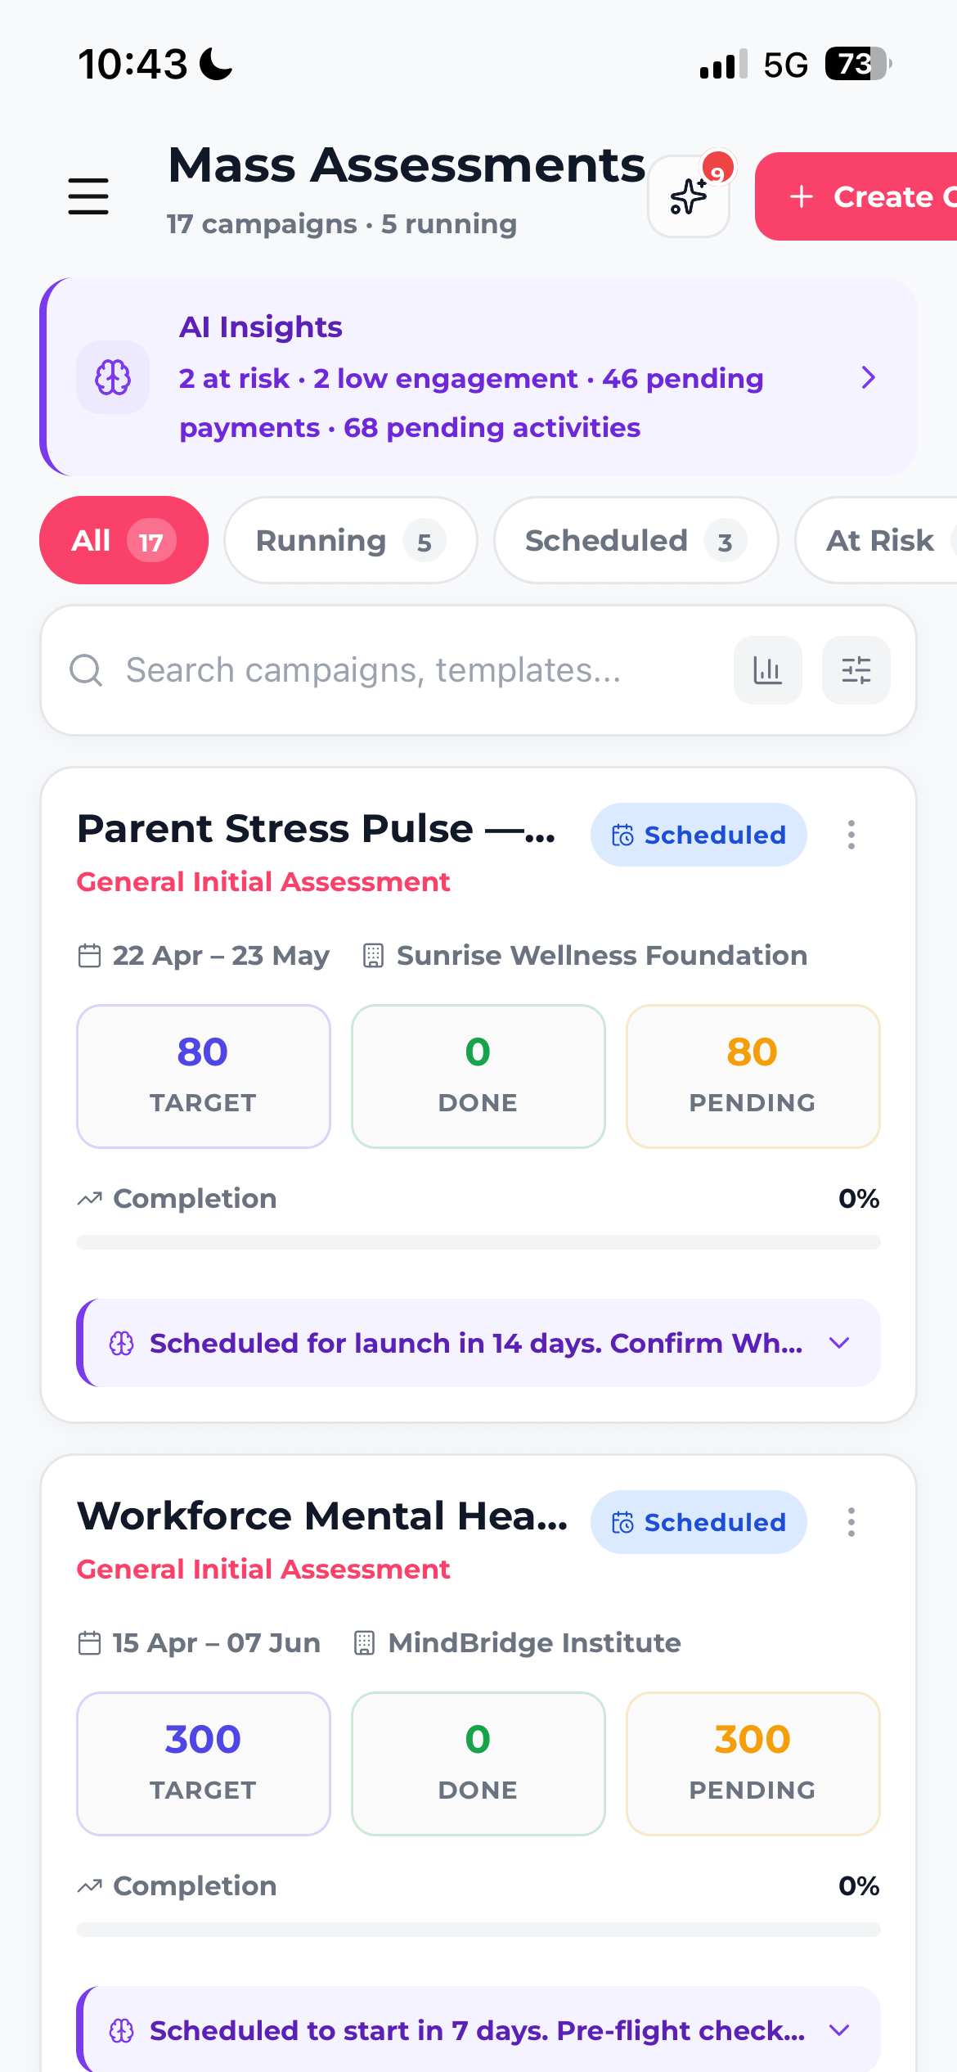
Task: Select the All campaigns filter
Action: (124, 540)
